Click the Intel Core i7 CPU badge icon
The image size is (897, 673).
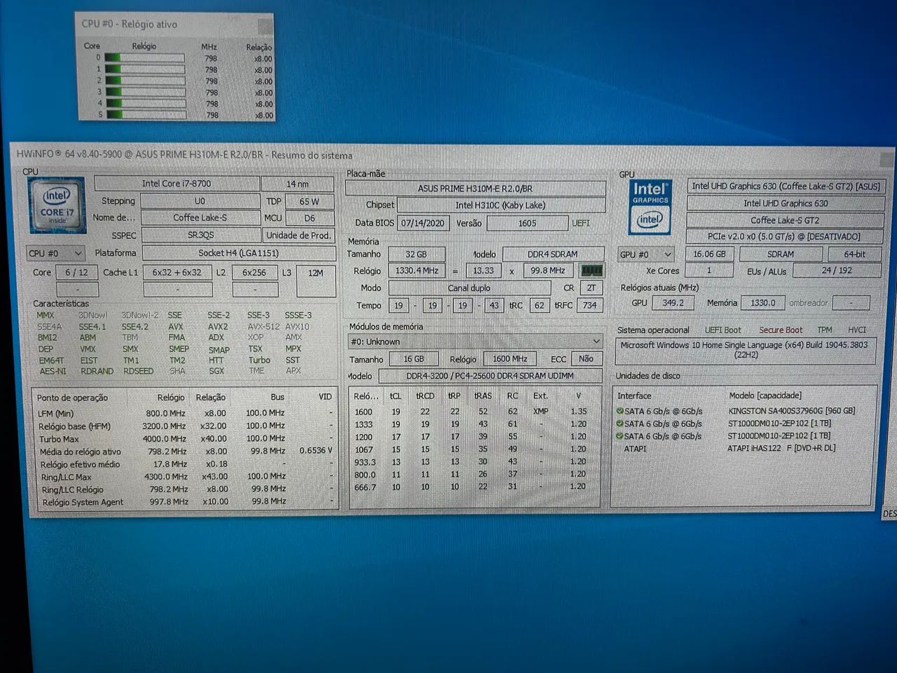click(x=56, y=206)
